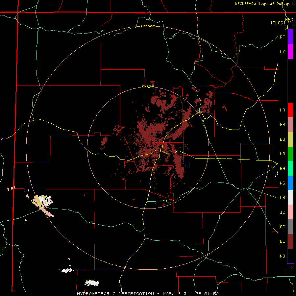Click the GR legend color swatch
Viewport: 296px width, 296px height.
[x=290, y=125]
